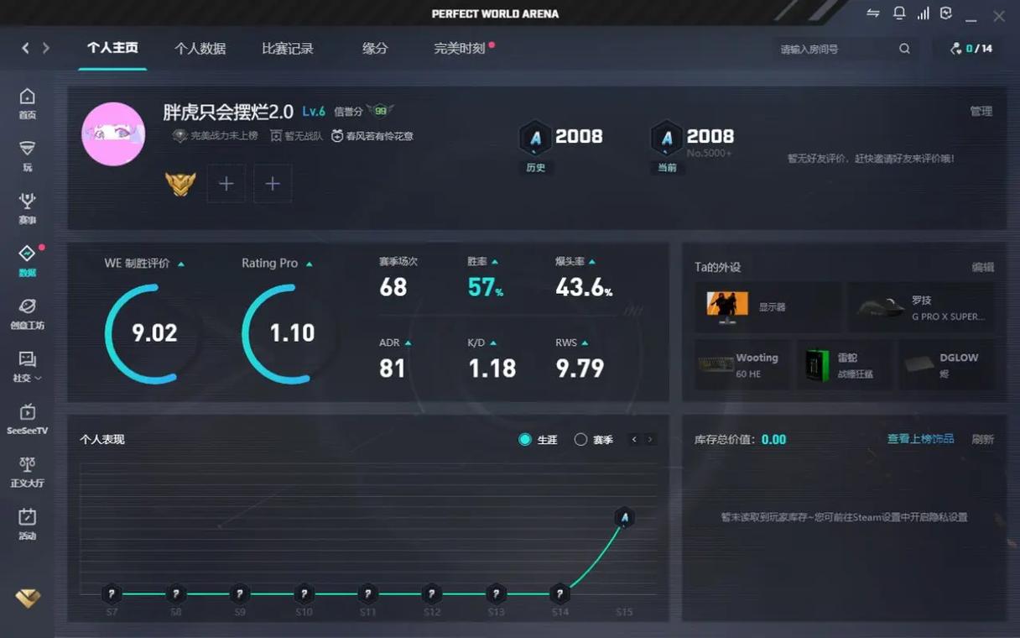1020x638 pixels.
Task: Switch to the 比赛记录 tab
Action: point(287,49)
